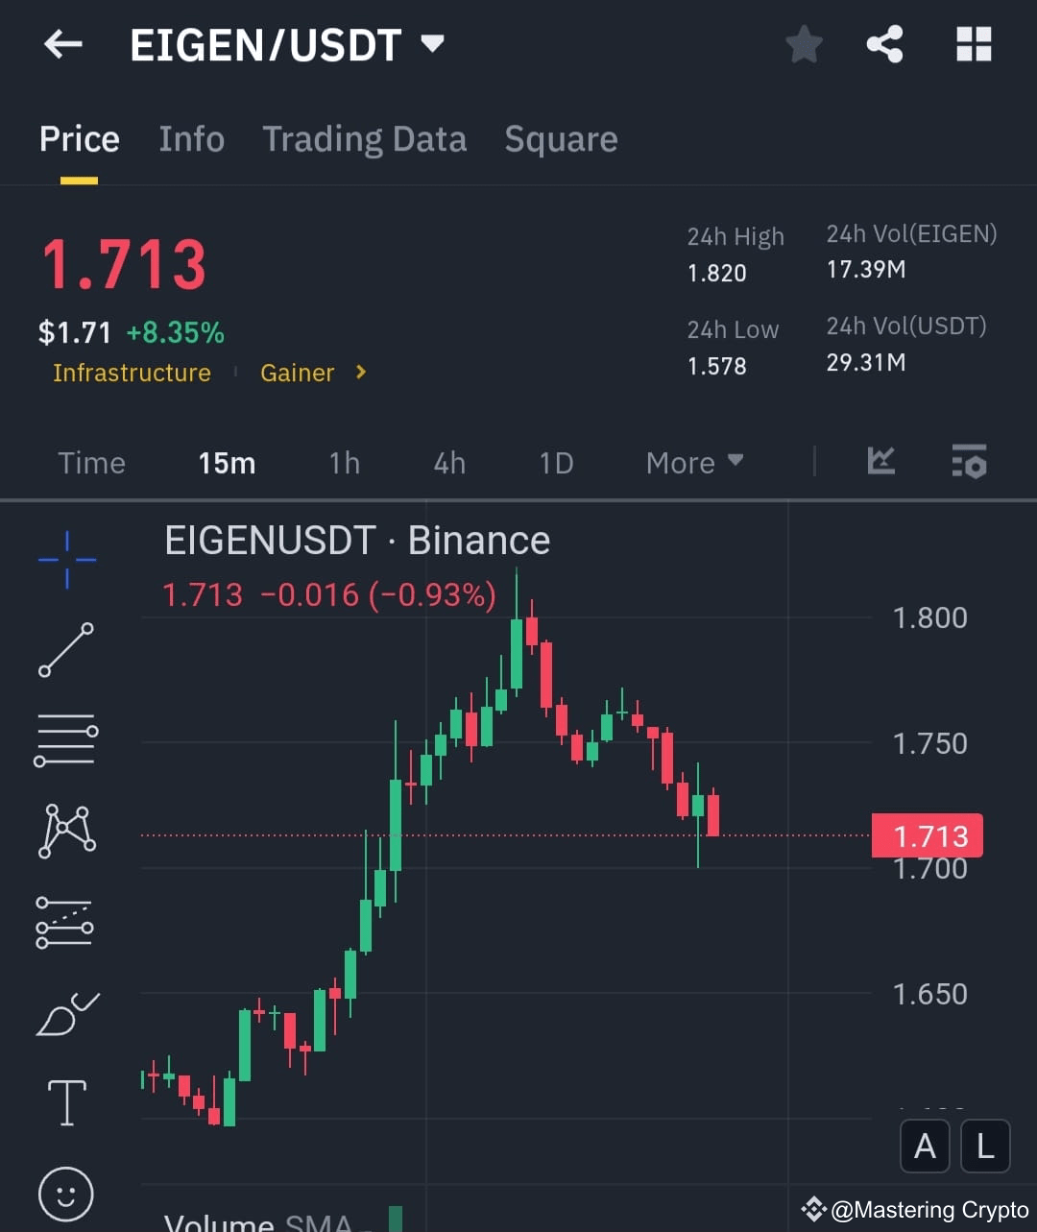The image size is (1037, 1232).
Task: Select the XABCD pattern tool
Action: (66, 831)
